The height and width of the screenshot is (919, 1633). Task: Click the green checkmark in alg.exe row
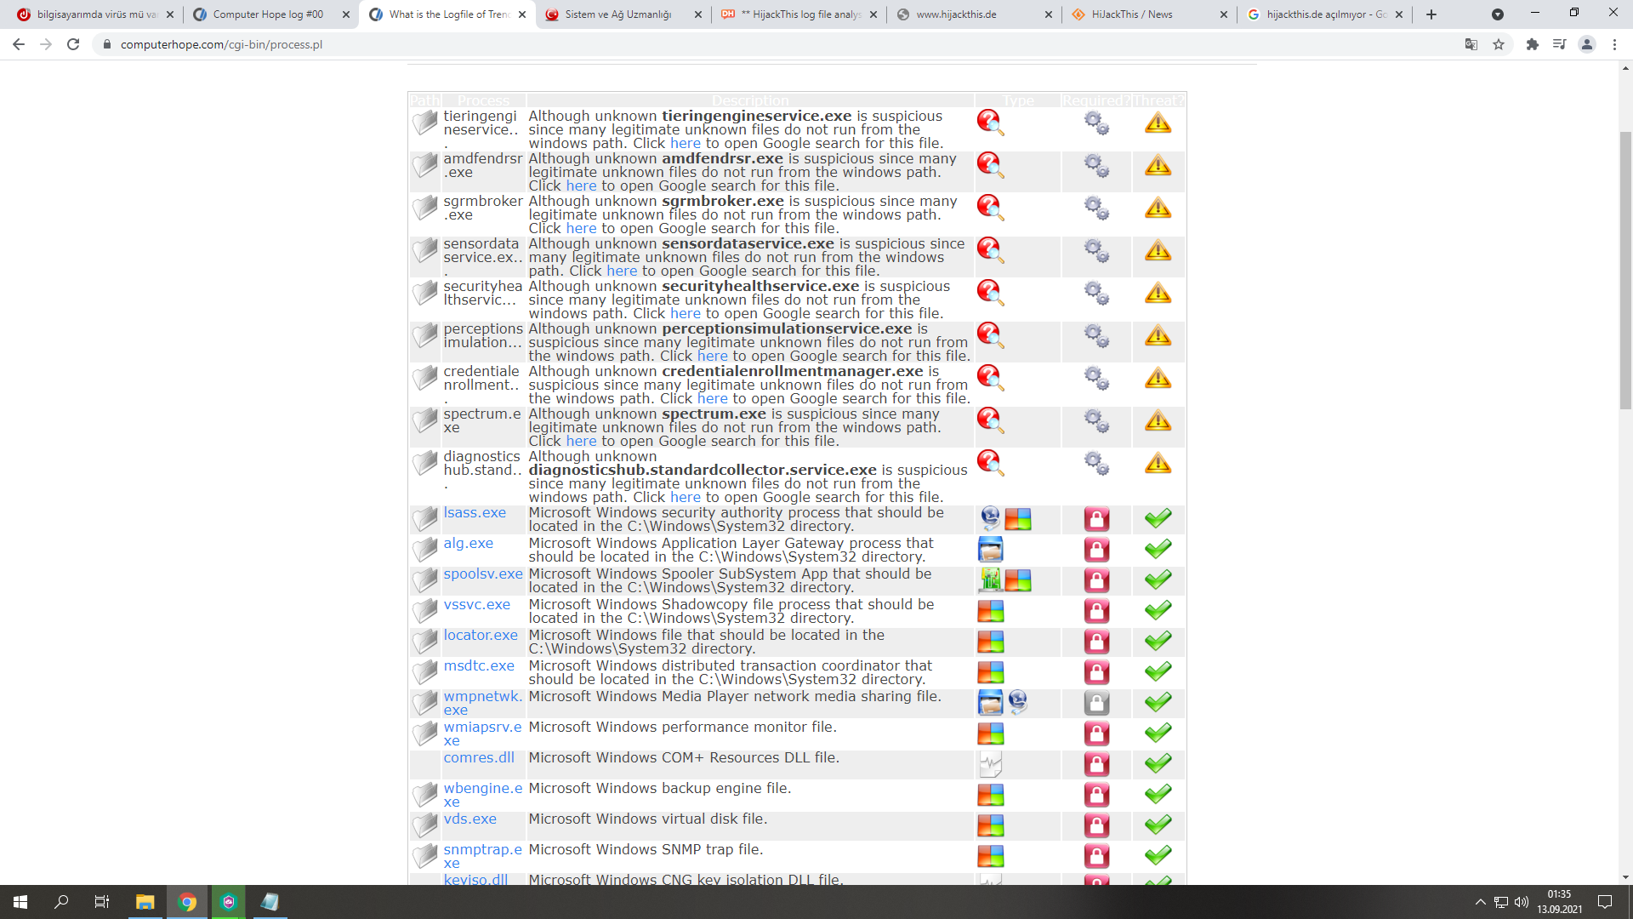tap(1157, 549)
